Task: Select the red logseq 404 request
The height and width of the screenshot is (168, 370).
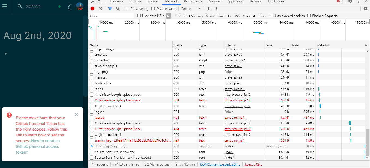Action: coord(226,118)
